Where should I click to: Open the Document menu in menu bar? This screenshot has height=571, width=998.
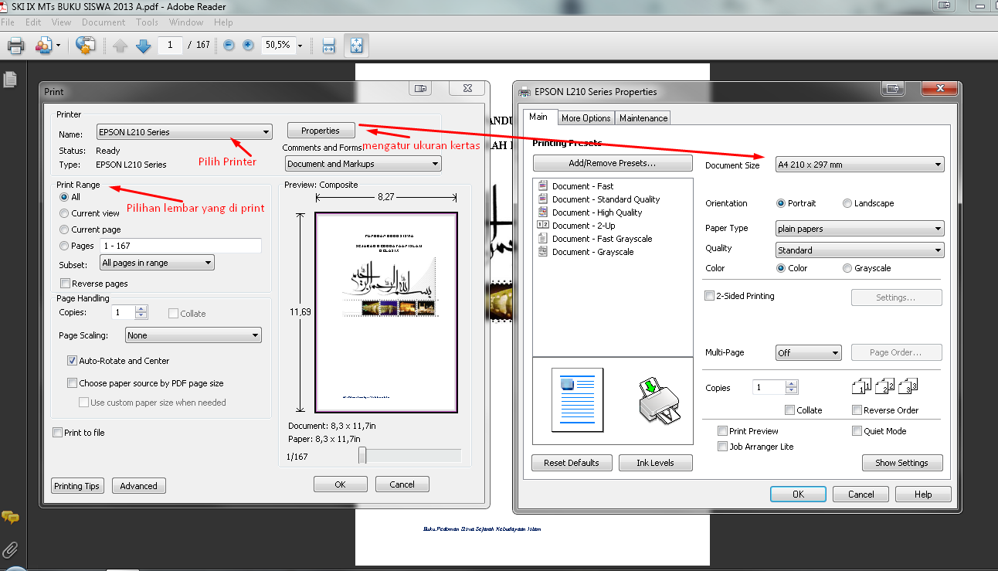pyautogui.click(x=104, y=22)
